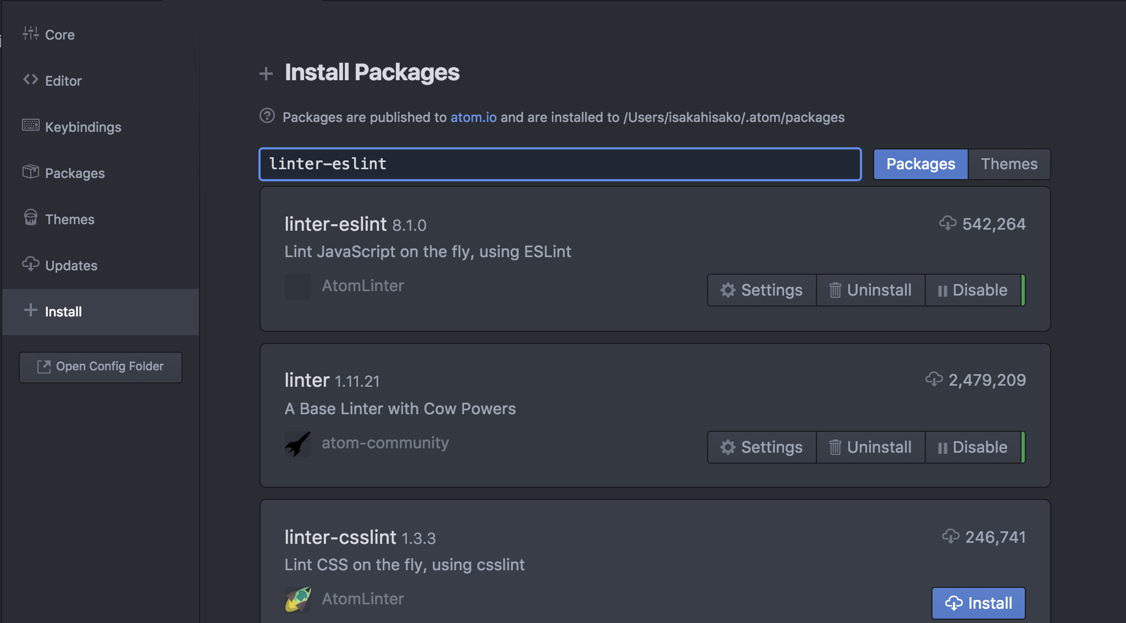Disable the linter package
The height and width of the screenshot is (623, 1126).
tap(973, 447)
